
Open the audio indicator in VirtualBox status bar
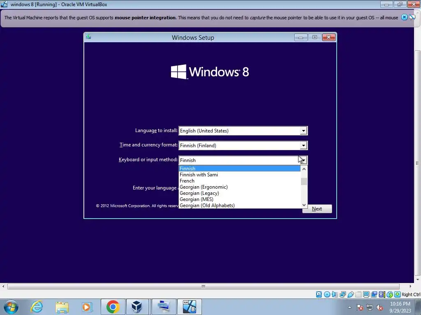pyautogui.click(x=335, y=294)
